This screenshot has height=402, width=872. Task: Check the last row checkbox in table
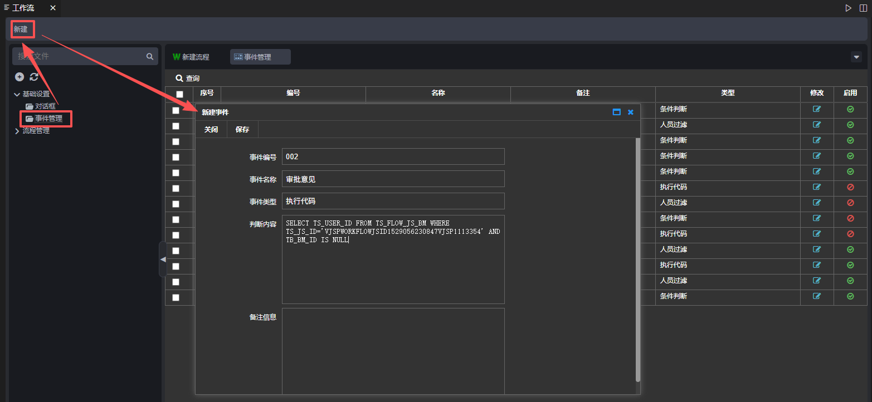(x=176, y=297)
